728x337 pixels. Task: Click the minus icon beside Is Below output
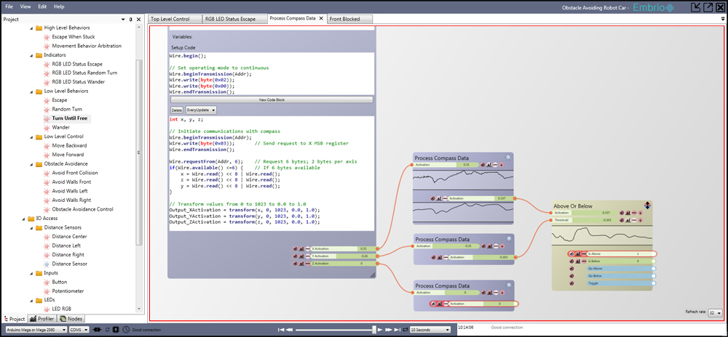click(x=584, y=261)
